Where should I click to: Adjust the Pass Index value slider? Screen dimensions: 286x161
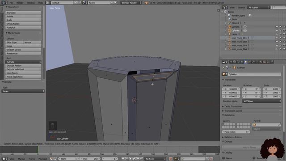[x=236, y=131]
